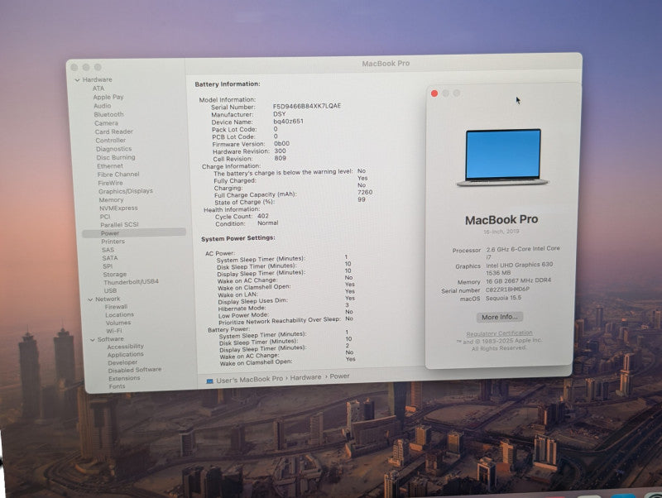Image resolution: width=662 pixels, height=498 pixels.
Task: Click the Device Name value bq40z651
Action: [288, 121]
